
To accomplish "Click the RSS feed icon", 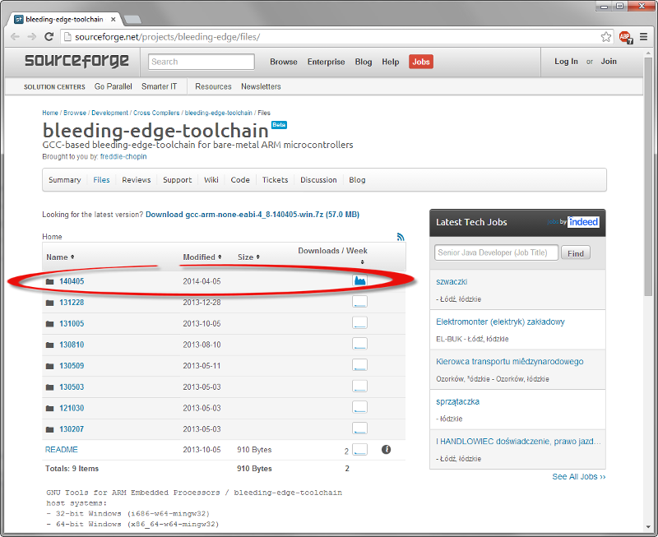I will pyautogui.click(x=401, y=237).
